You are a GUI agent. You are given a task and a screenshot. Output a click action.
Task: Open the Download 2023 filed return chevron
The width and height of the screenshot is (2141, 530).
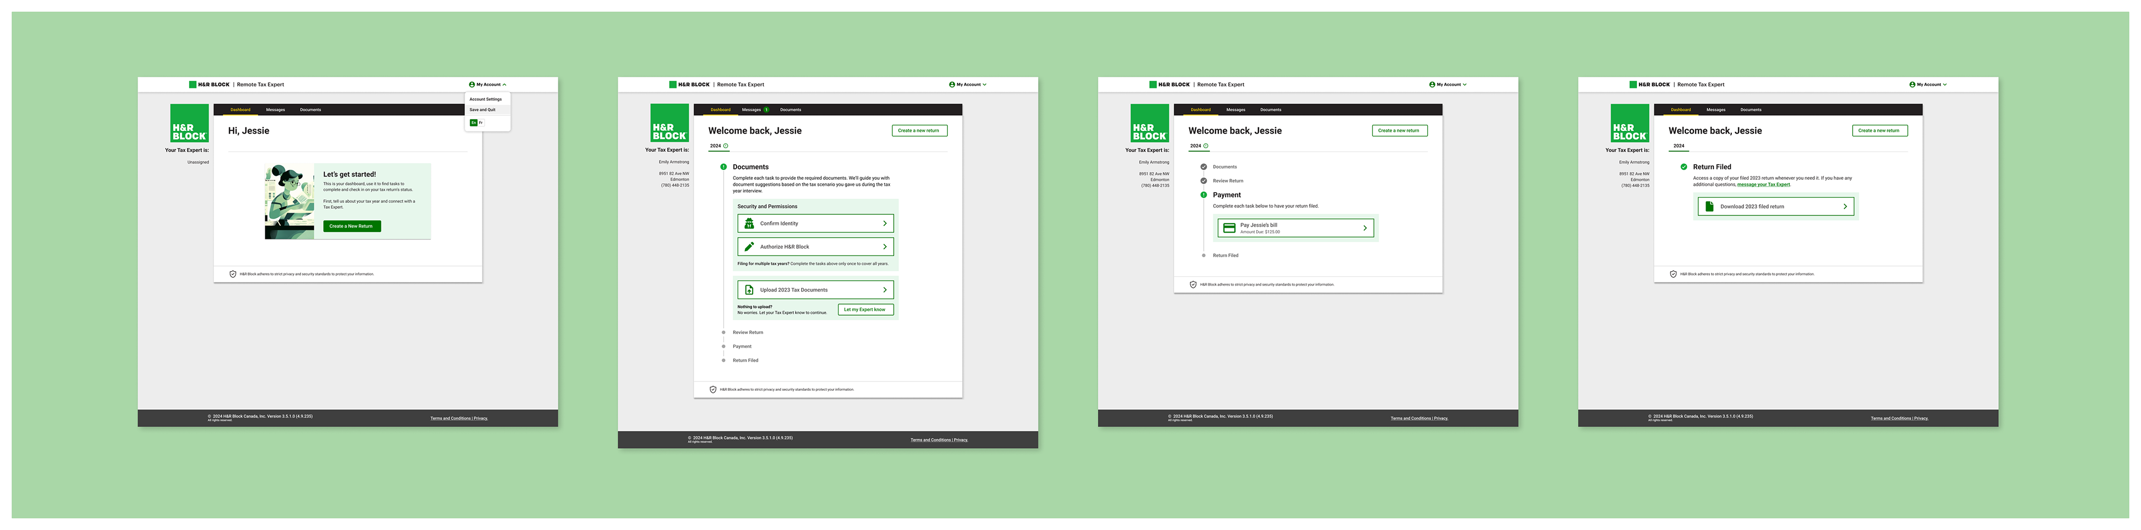pyautogui.click(x=1845, y=207)
